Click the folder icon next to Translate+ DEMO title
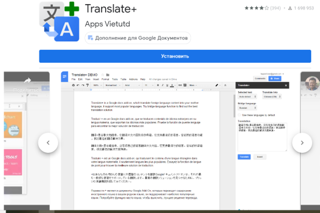This screenshot has width=320, height=213. coord(108,75)
